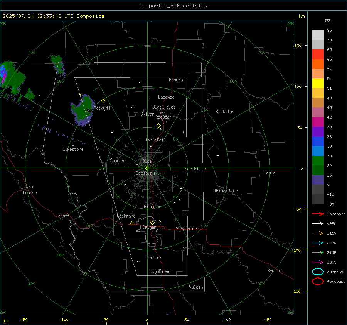
Task: Select the purple swatch in dBZ scale
Action: pyautogui.click(x=318, y=131)
